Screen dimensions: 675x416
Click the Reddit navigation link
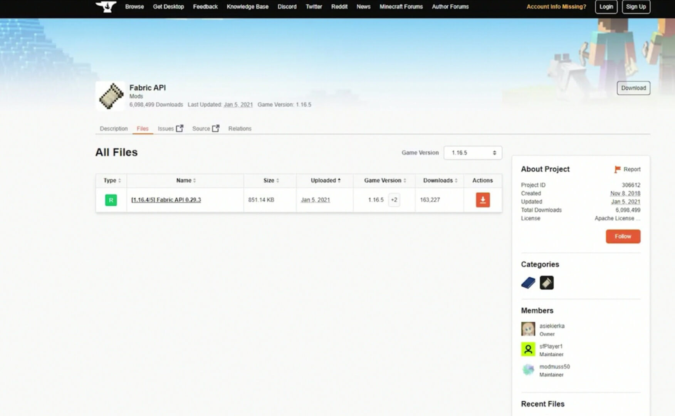point(339,7)
